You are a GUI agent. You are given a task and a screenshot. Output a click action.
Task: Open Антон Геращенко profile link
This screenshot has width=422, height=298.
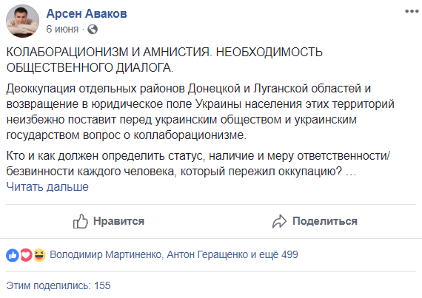(207, 254)
